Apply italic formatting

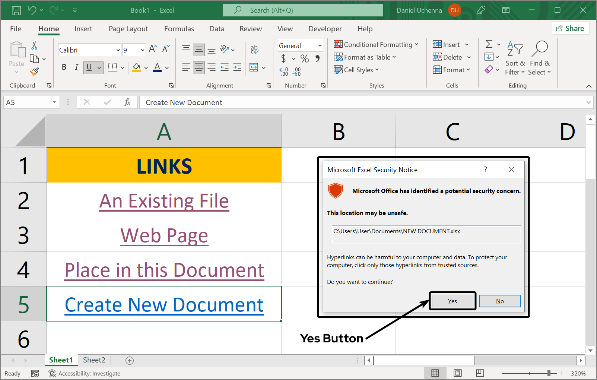76,67
